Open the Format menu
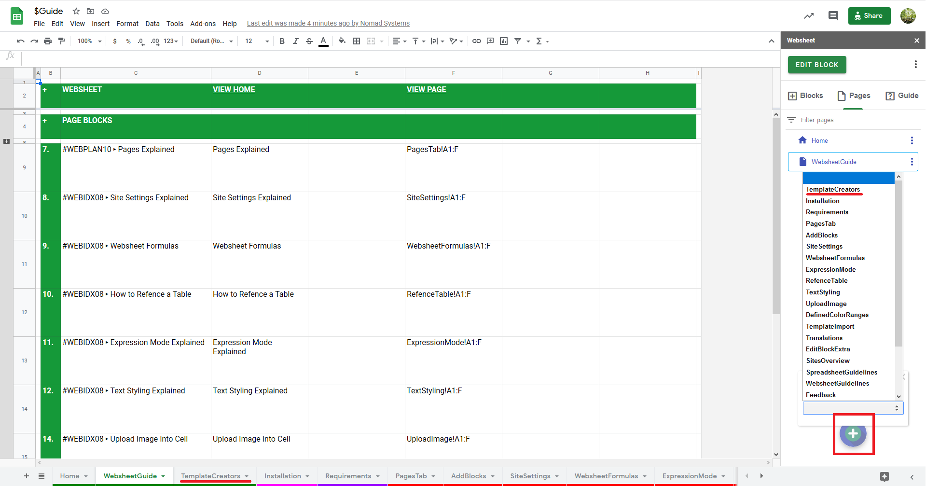Viewport: 926px width, 486px height. 127,23
